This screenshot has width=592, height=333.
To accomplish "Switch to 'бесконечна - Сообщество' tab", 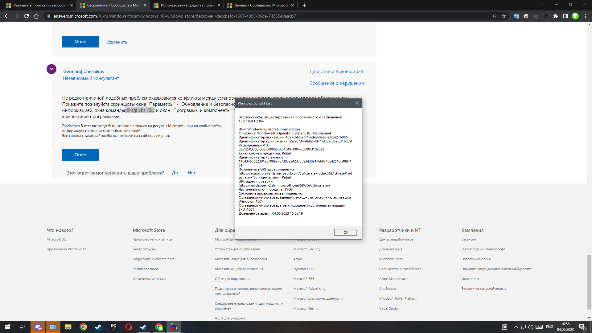I will (x=113, y=5).
